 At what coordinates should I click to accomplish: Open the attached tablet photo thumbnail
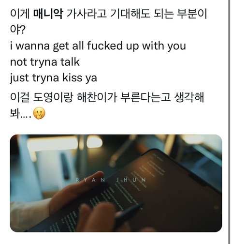pos(116,183)
